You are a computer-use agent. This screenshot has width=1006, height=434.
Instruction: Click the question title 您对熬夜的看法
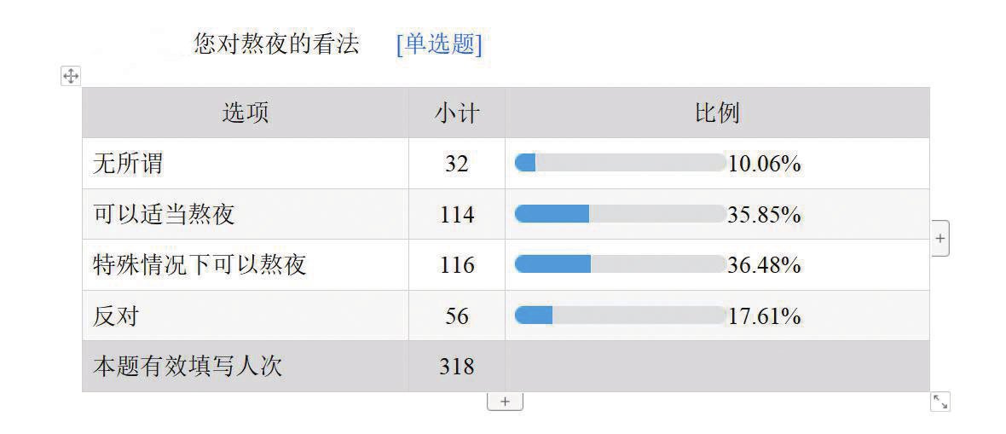(x=277, y=44)
